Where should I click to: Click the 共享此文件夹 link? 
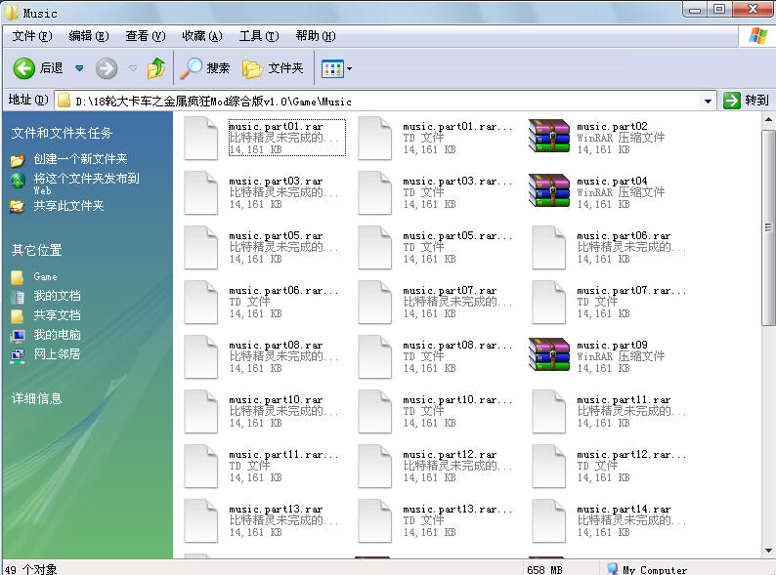pyautogui.click(x=68, y=206)
